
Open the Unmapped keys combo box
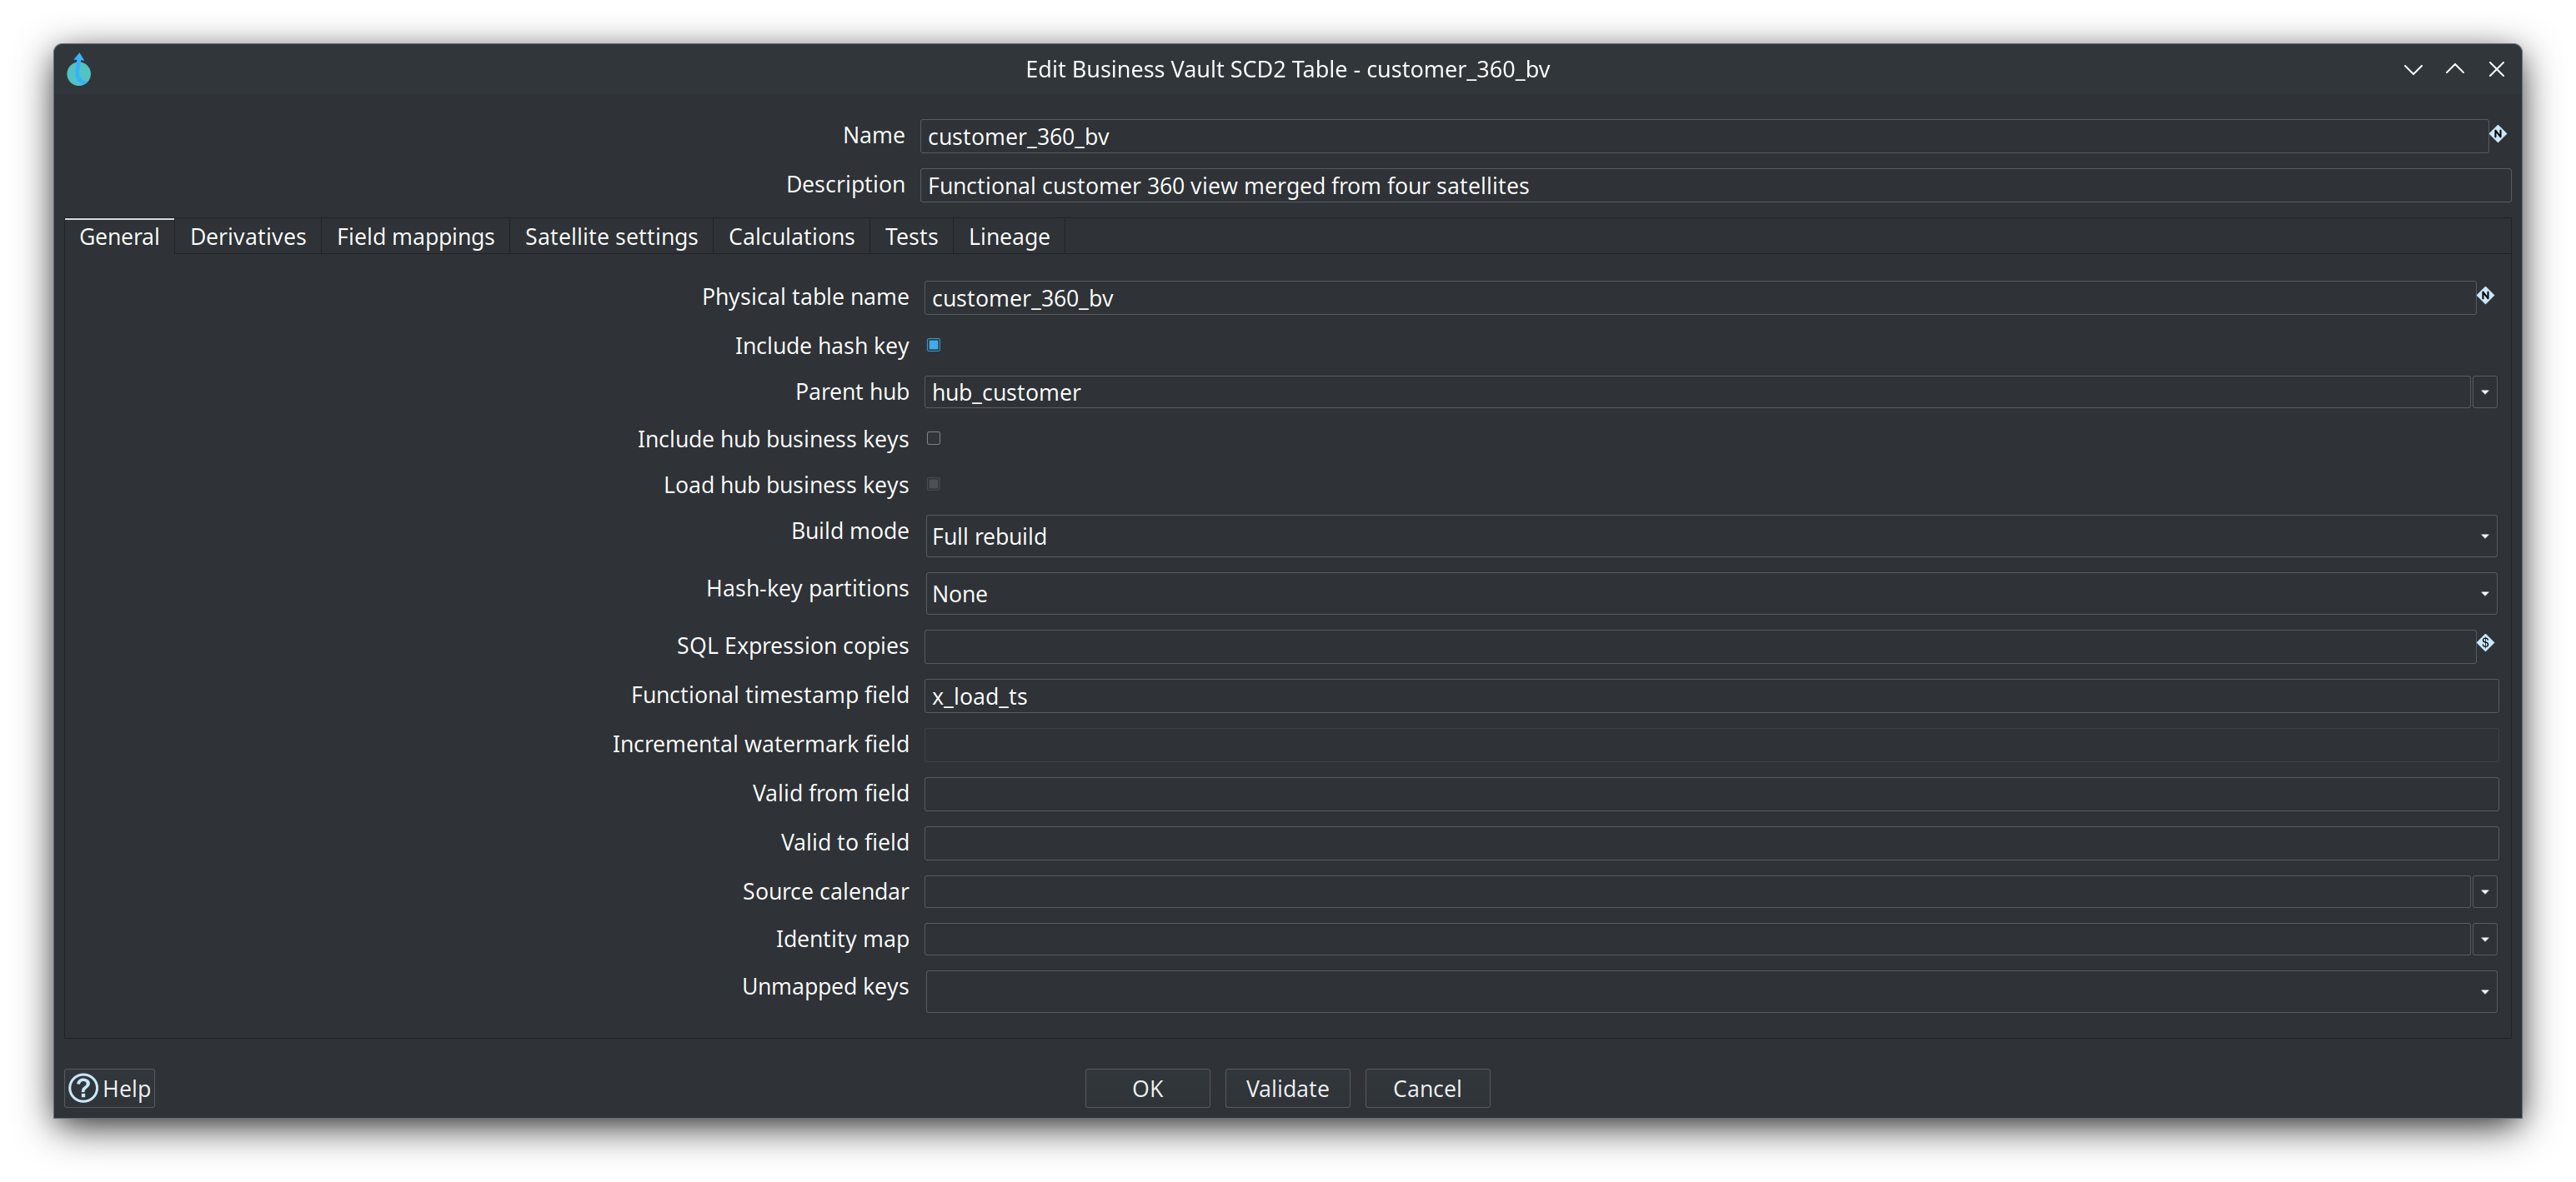click(1711, 991)
